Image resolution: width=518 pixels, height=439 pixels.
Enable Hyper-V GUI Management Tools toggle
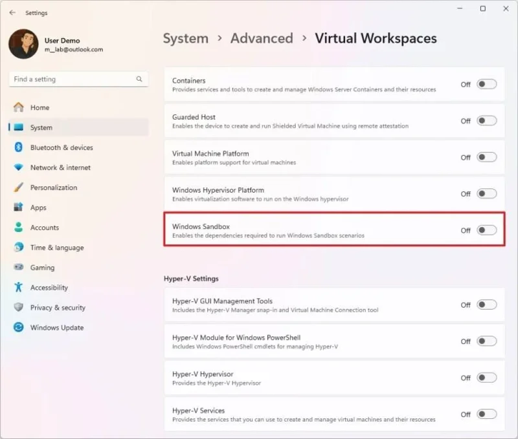click(x=487, y=305)
